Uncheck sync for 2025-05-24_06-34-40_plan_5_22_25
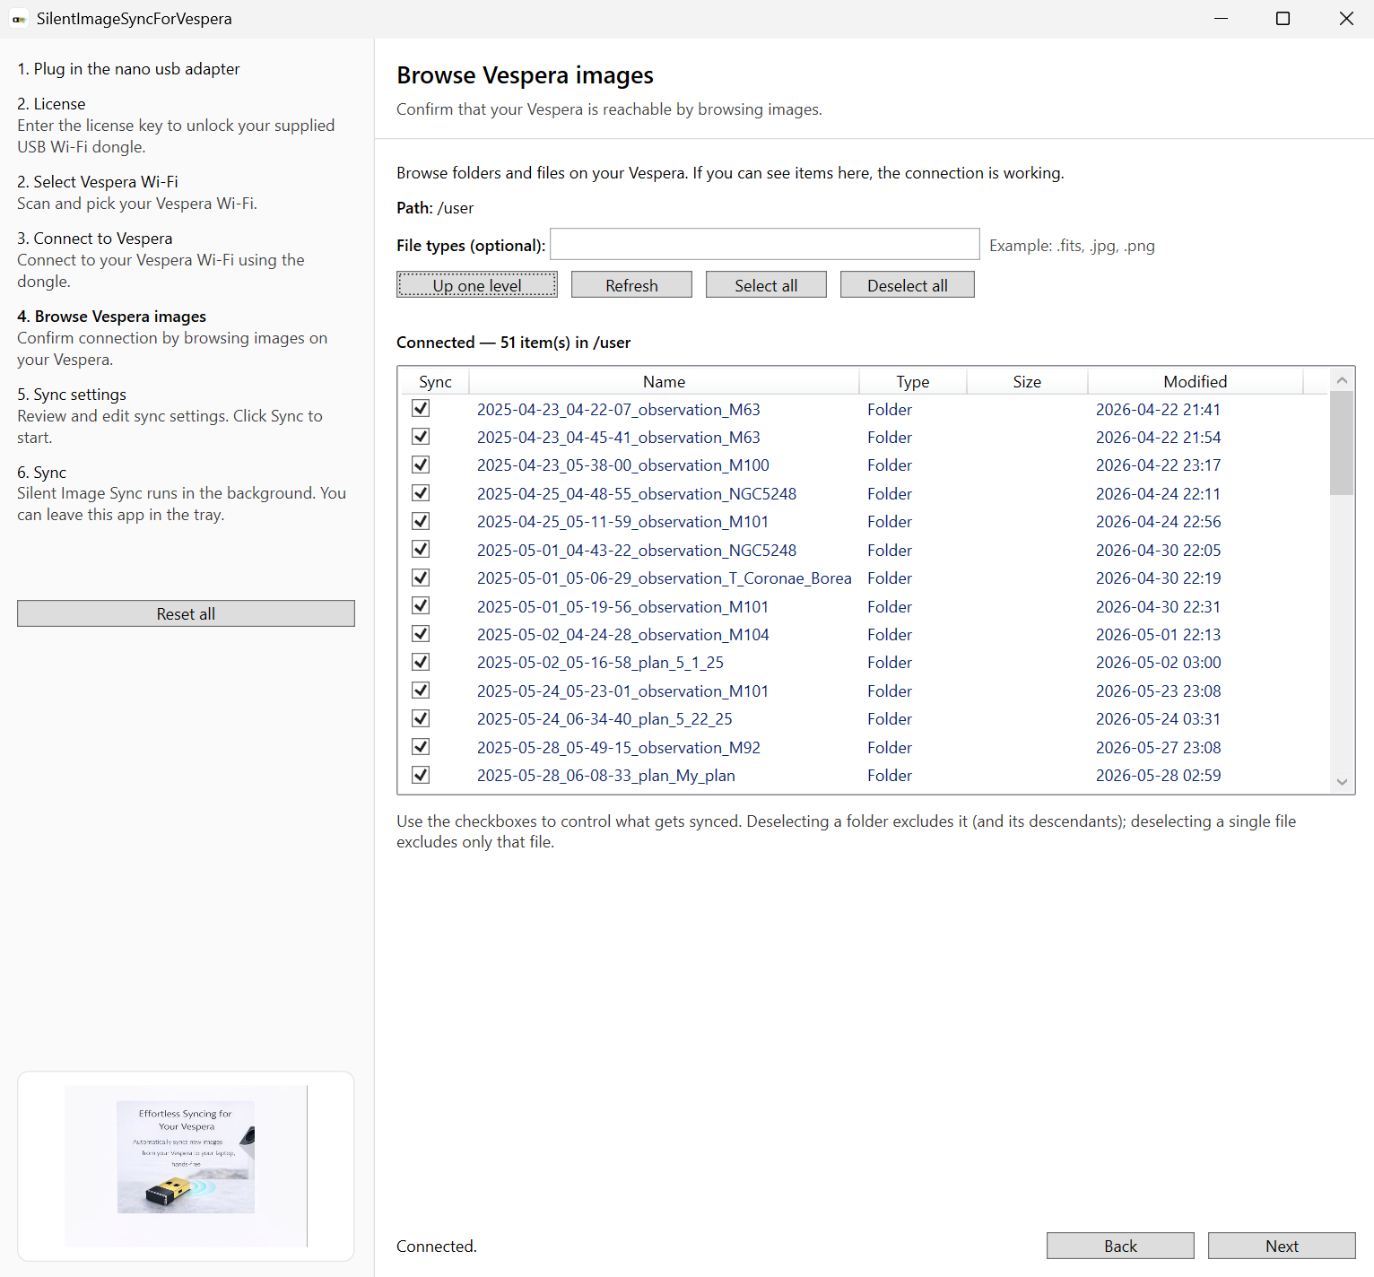This screenshot has width=1374, height=1277. (421, 718)
